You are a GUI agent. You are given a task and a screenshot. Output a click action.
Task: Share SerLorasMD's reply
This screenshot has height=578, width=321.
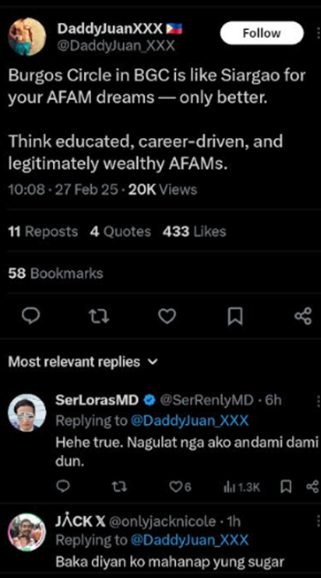(x=312, y=487)
